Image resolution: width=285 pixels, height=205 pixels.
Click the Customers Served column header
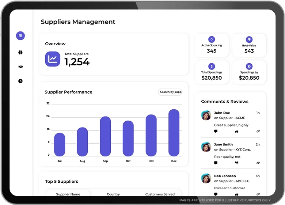tap(160, 194)
